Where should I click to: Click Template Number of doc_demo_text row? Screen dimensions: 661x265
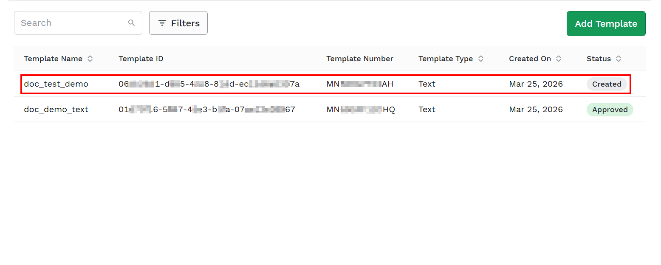[x=361, y=110]
